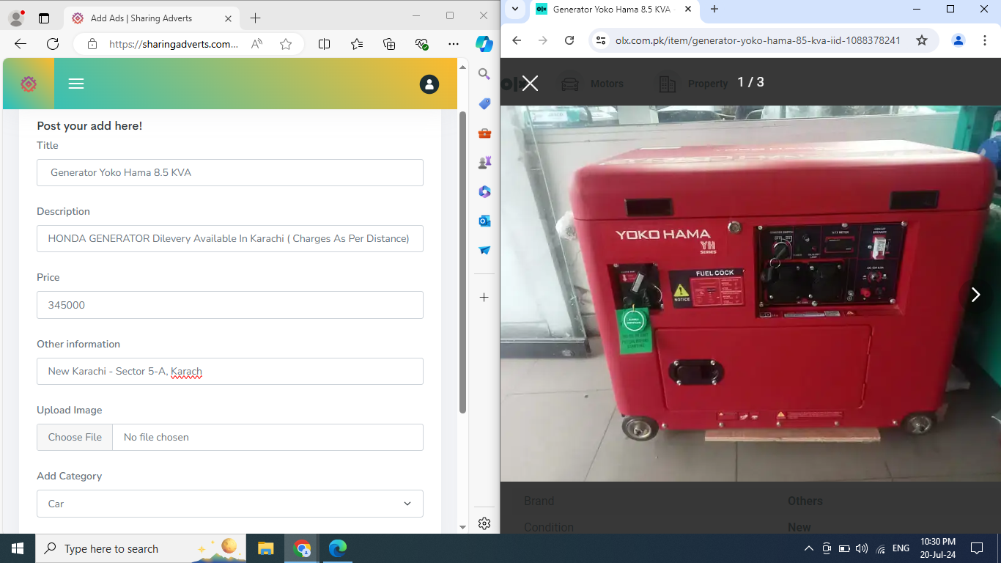Open the Copilot icon in the Edge toolbar

pos(484,44)
